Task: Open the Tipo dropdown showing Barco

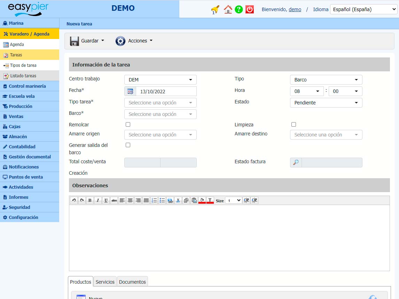Action: 326,80
